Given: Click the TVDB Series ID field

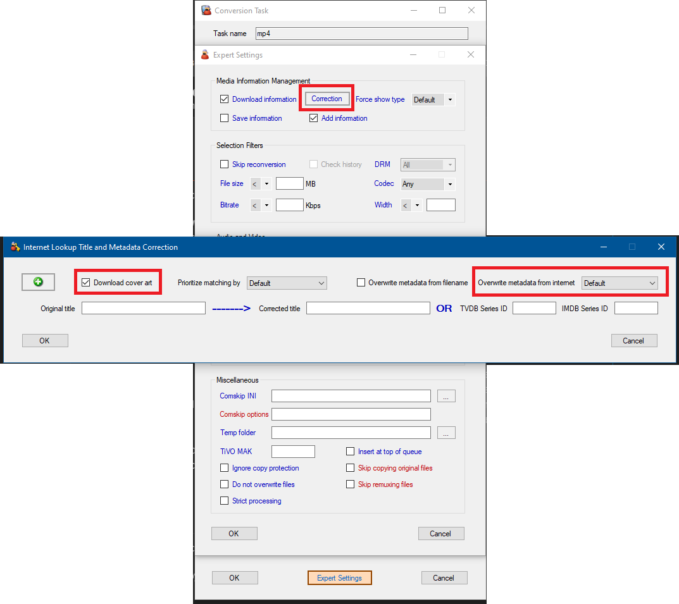Looking at the screenshot, I should (x=534, y=309).
